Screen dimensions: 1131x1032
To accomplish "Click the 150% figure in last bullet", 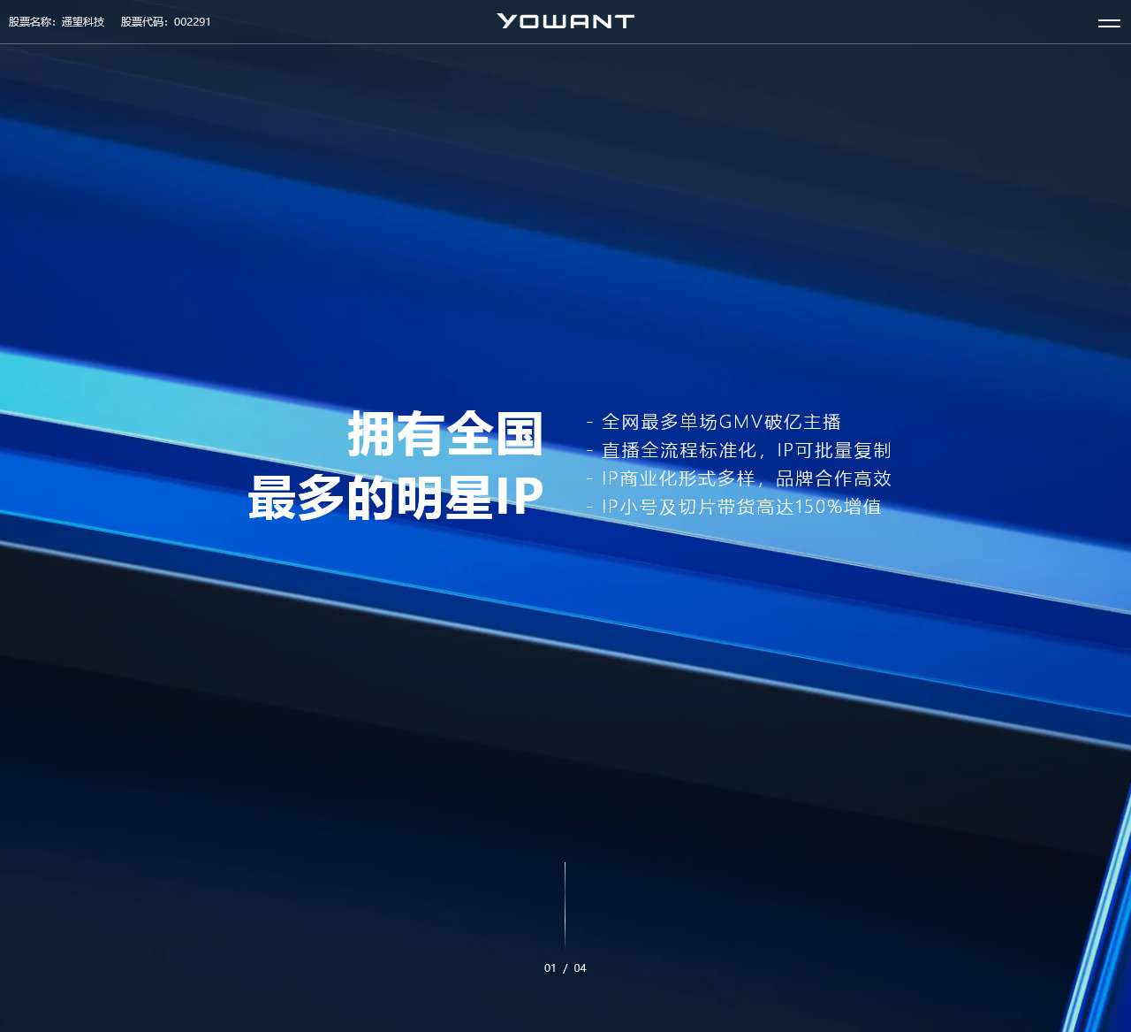I will 818,507.
